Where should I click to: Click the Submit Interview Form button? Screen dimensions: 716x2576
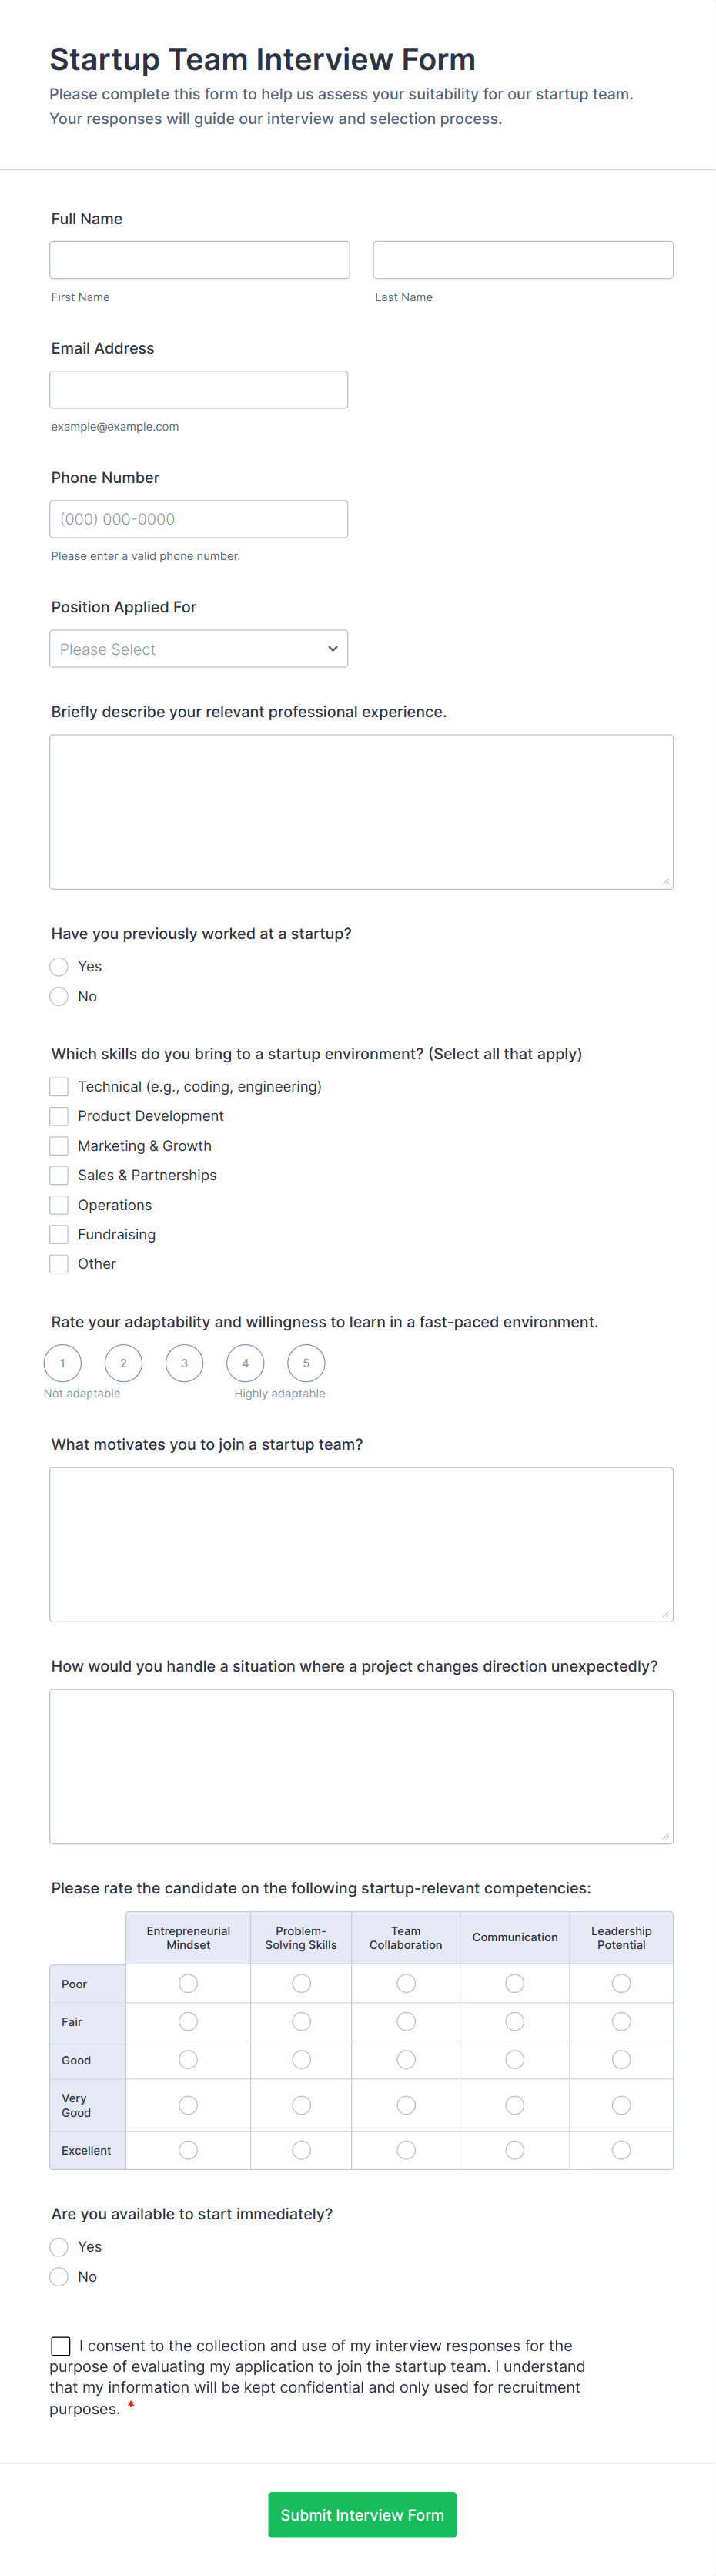coord(362,2514)
